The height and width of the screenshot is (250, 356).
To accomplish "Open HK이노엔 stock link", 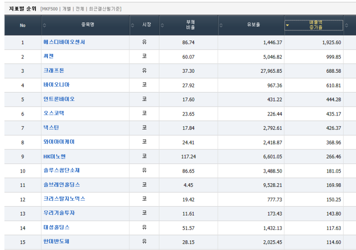I will tap(54, 156).
